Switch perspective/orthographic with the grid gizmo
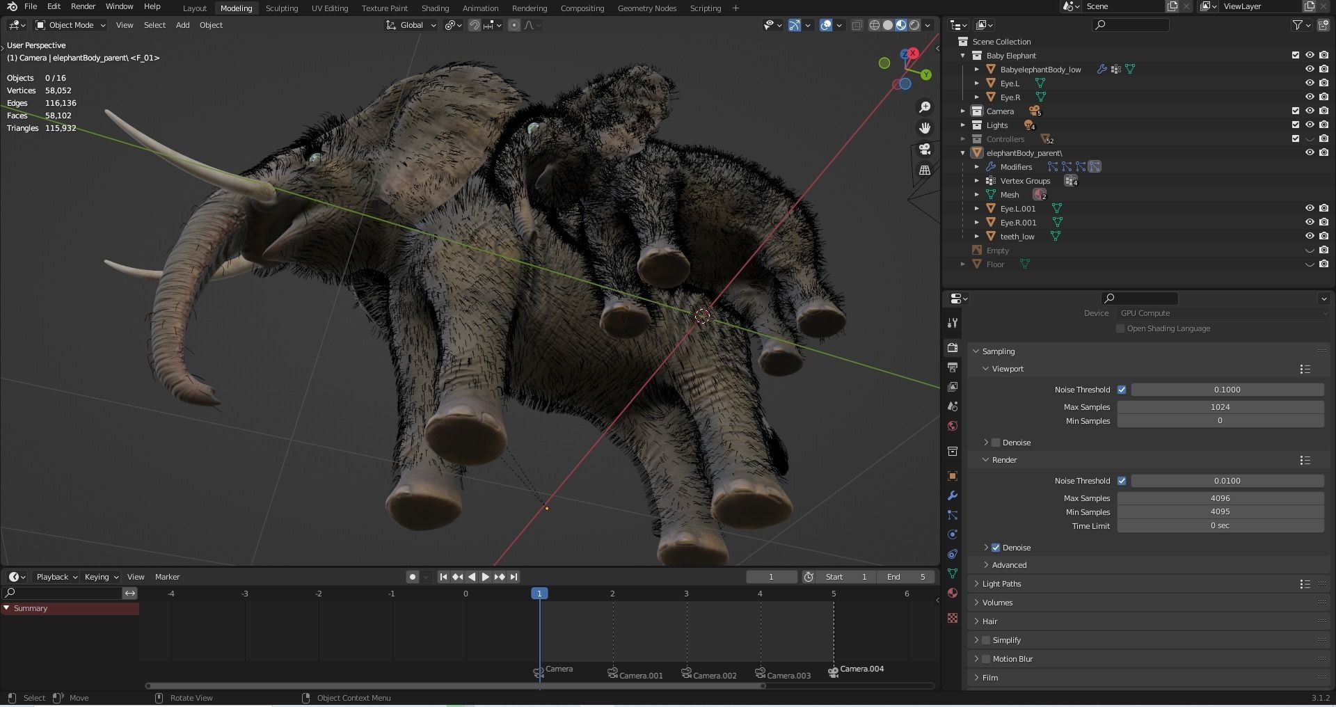This screenshot has width=1336, height=707. point(925,170)
